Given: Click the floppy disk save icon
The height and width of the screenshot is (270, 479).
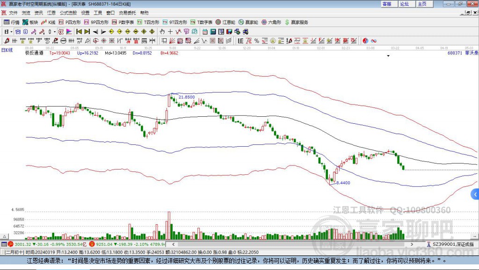Looking at the screenshot, I should pyautogui.click(x=229, y=31).
